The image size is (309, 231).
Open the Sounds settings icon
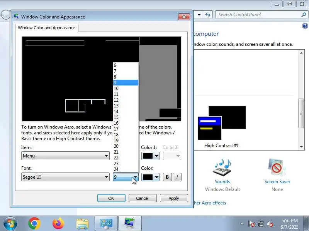[222, 167]
